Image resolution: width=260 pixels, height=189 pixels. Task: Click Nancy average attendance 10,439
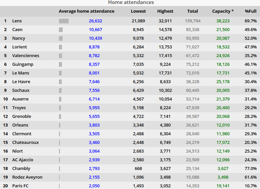(x=95, y=38)
